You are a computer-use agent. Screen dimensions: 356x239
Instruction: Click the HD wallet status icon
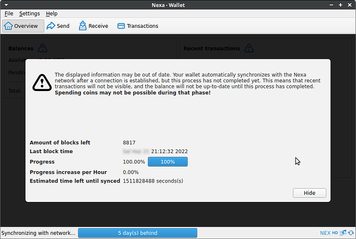pos(335,233)
